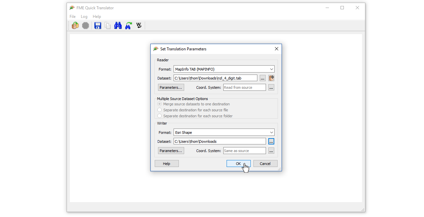The image size is (424, 217).
Task: Browse for the Reader dataset file
Action: (263, 78)
